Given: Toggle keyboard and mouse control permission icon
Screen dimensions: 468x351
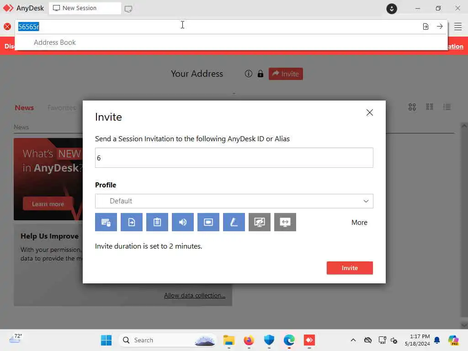Looking at the screenshot, I should 106,222.
